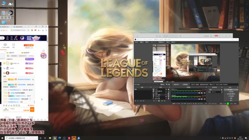This screenshot has width=249, height=140.
Task: Open Microsoft Edge from taskbar
Action: (59, 138)
